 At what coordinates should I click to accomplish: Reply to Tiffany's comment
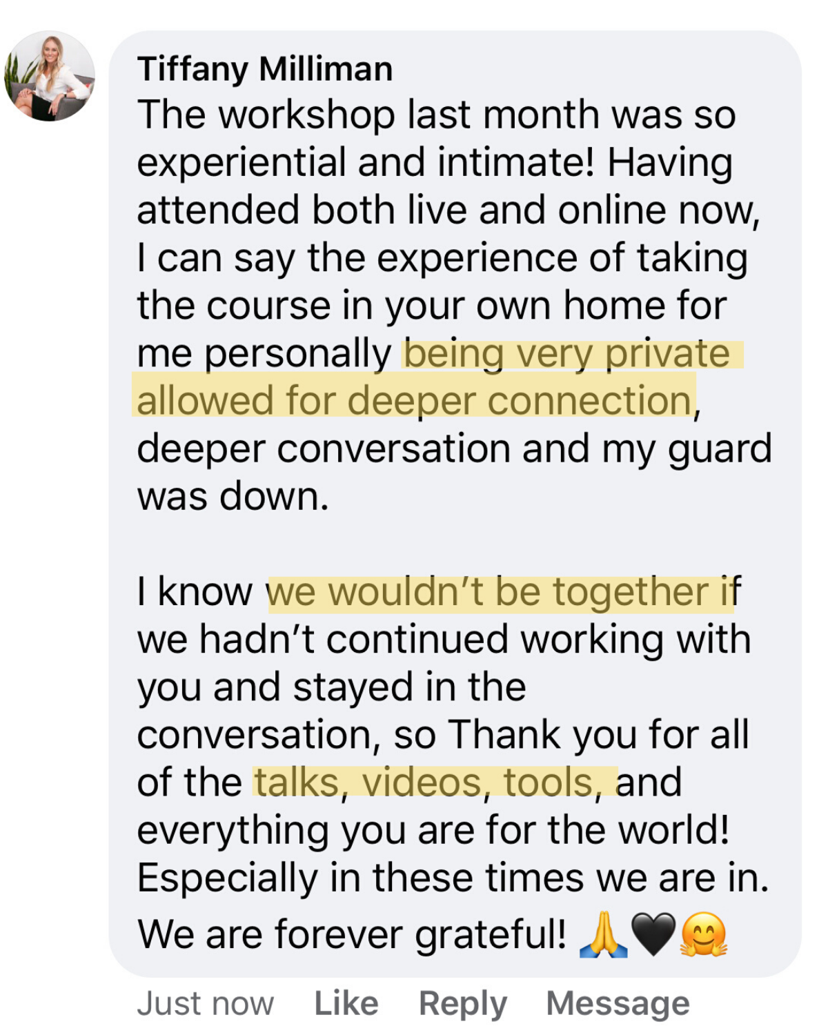(462, 1003)
